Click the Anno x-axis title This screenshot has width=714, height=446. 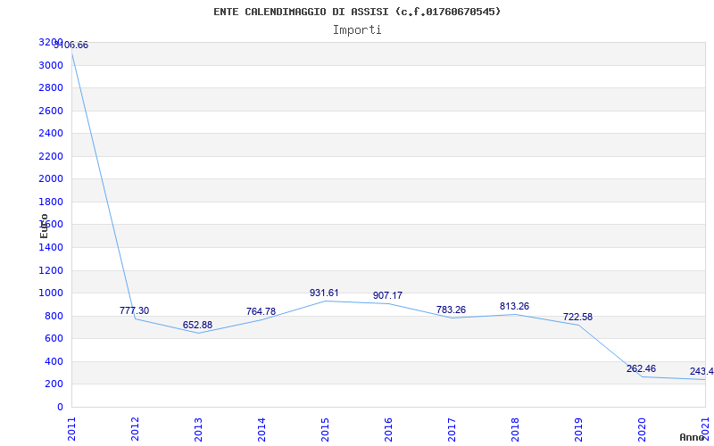coord(692,437)
